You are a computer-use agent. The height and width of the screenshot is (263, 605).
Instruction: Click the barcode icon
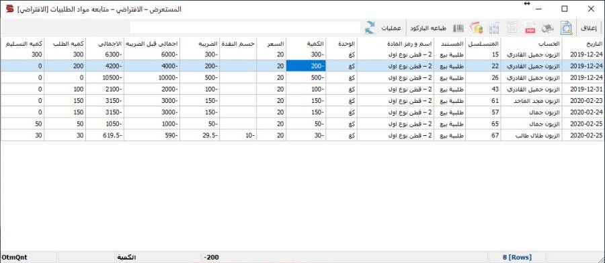pos(458,28)
